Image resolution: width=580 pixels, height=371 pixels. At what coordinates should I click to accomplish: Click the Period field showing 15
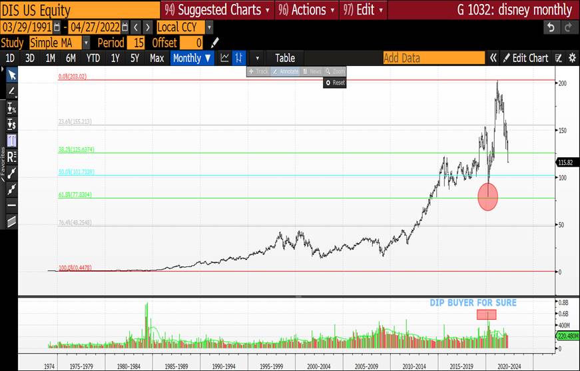click(136, 43)
